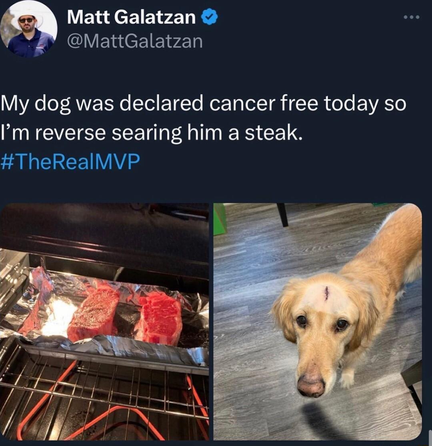This screenshot has width=432, height=446.
Task: Click the Matt Galatzan display name
Action: [x=131, y=17]
